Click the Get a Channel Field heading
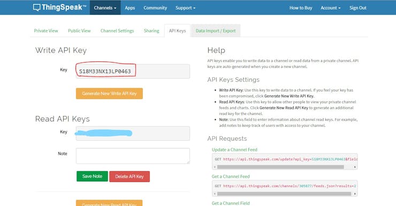The image size is (396, 206). [231, 203]
